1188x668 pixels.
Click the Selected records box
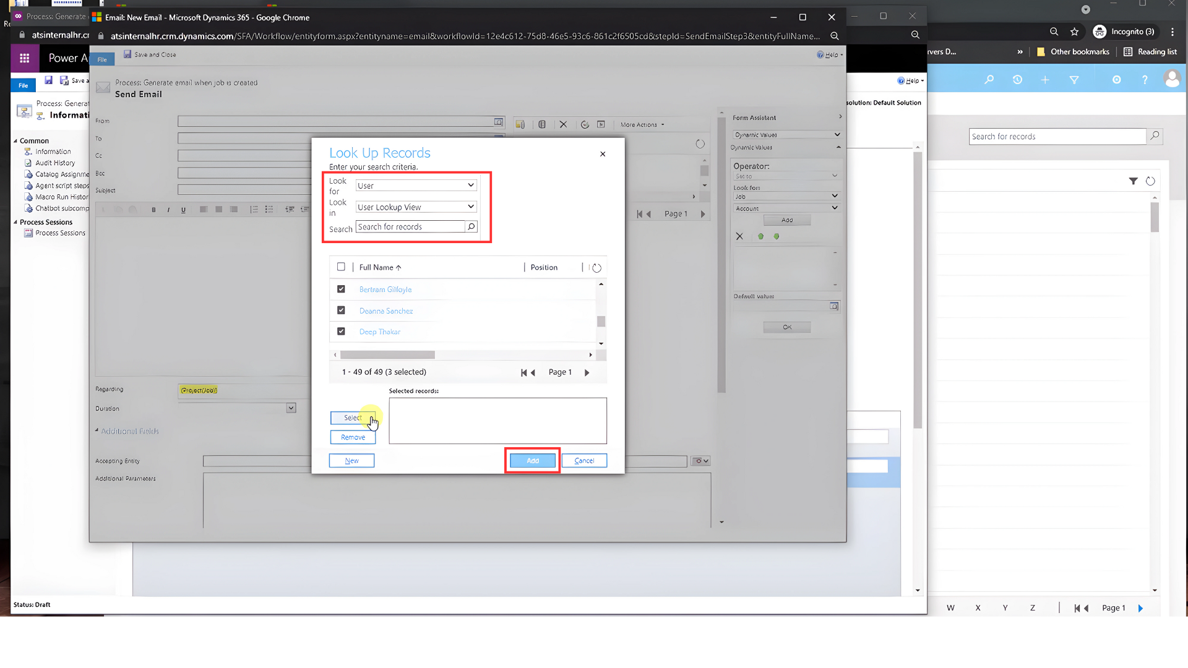[497, 421]
